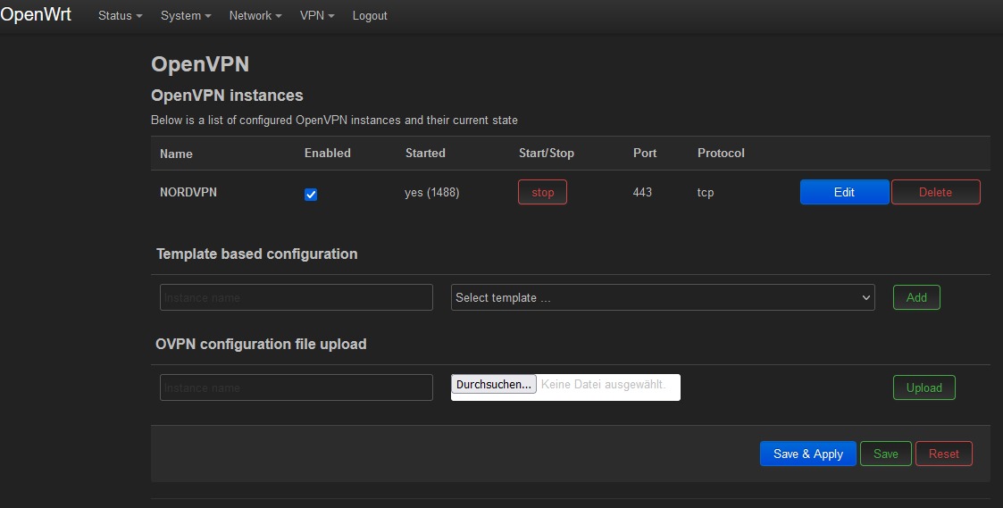Expand the System menu

[186, 16]
